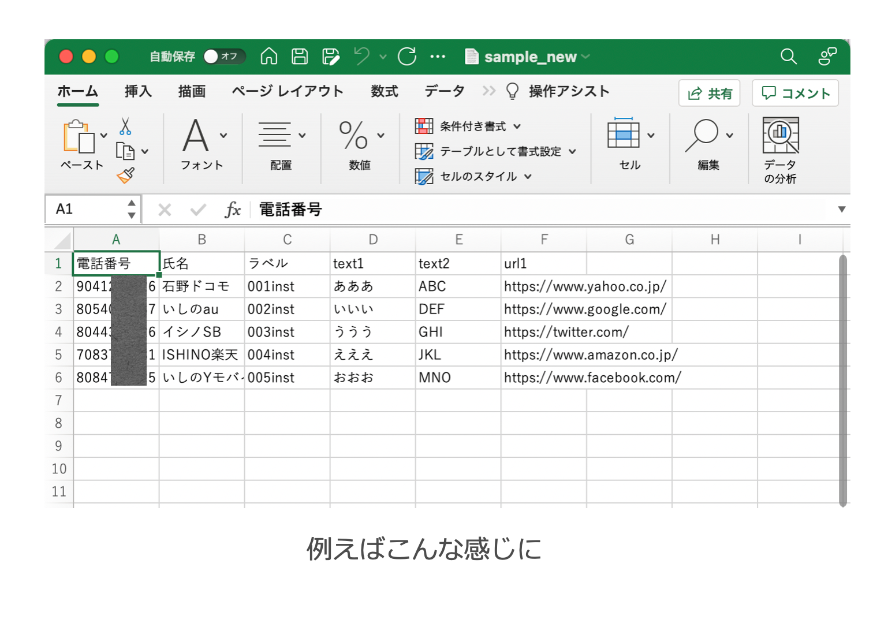
Task: Open the Search magnifier in title bar
Action: pos(788,57)
